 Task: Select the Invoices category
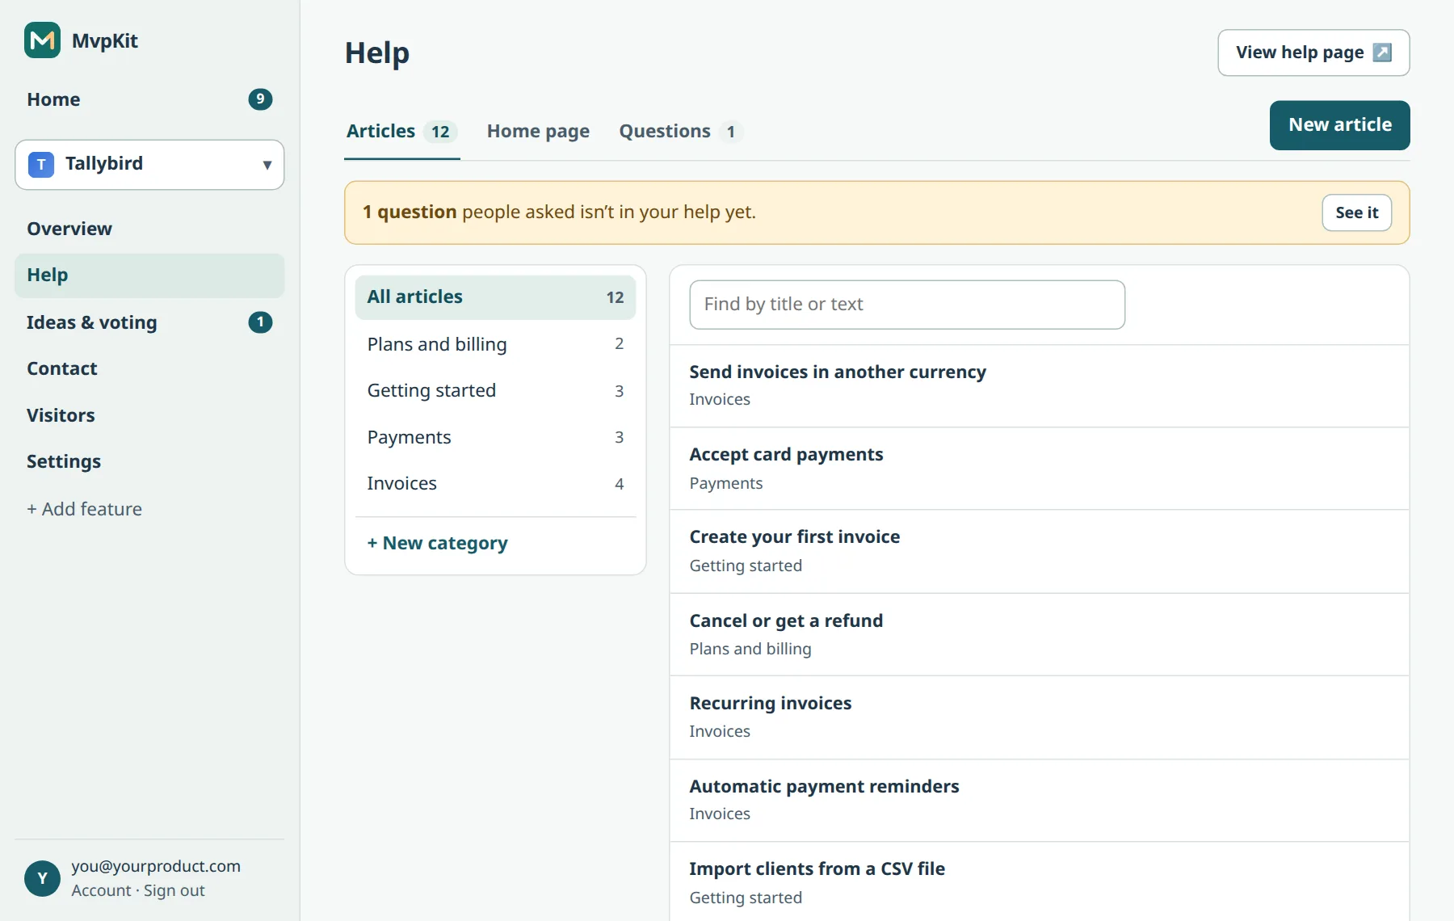[x=495, y=484]
